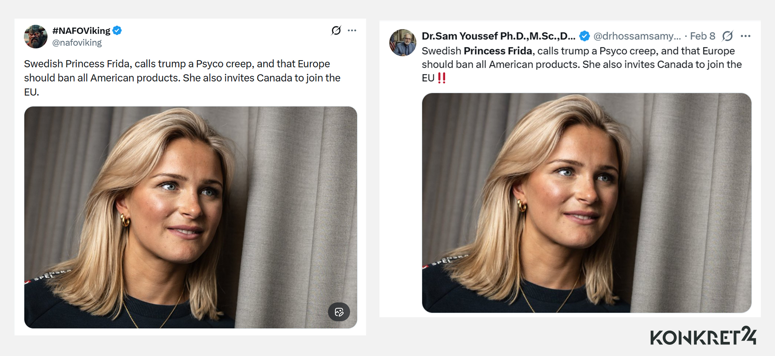Open Dr.Sam Youssef's profile avatar
The image size is (775, 356).
(x=402, y=42)
